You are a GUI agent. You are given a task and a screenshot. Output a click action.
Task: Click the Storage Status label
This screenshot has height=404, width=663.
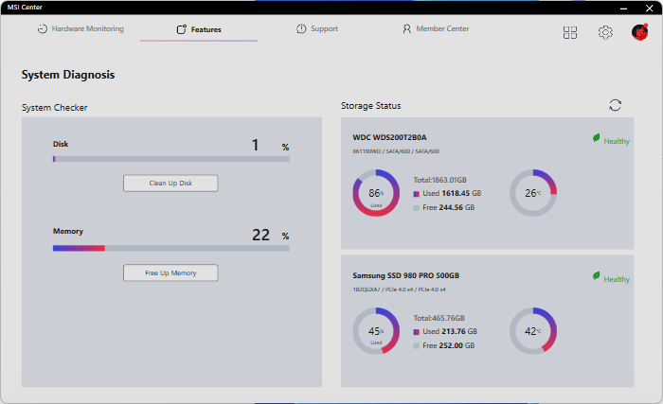[x=371, y=106]
